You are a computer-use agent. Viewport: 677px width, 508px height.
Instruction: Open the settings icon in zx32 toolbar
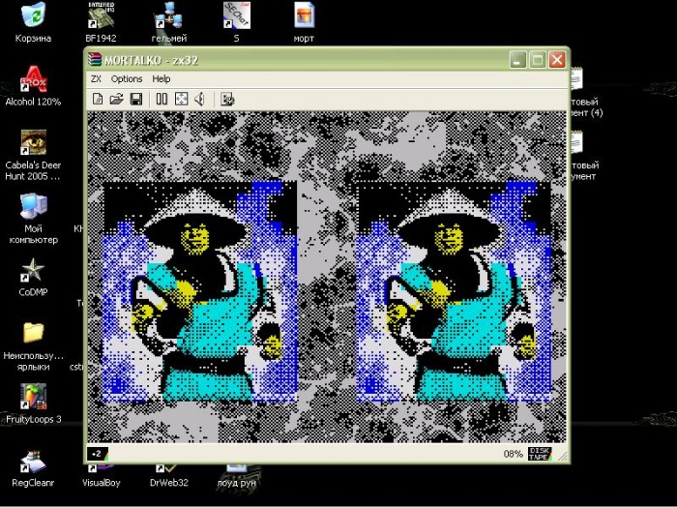pyautogui.click(x=227, y=100)
